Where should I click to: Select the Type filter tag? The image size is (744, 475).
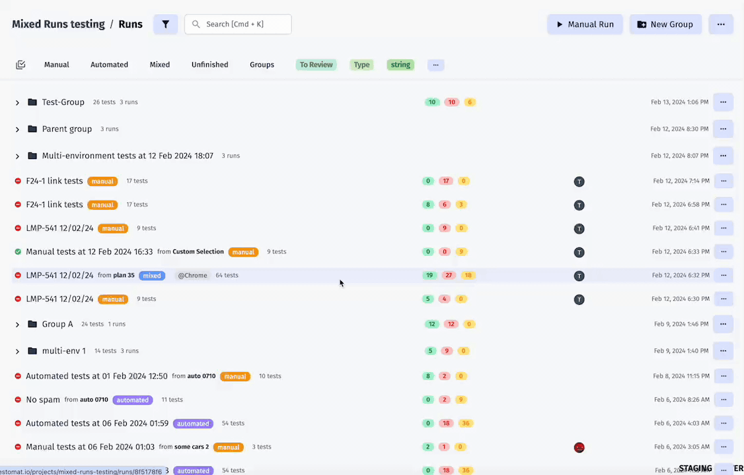[361, 65]
